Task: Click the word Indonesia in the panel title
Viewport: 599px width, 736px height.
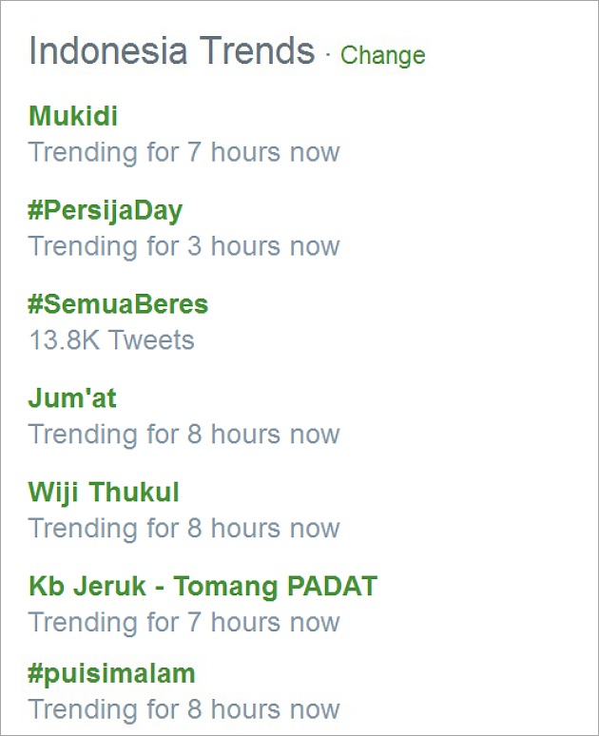Action: 108,50
